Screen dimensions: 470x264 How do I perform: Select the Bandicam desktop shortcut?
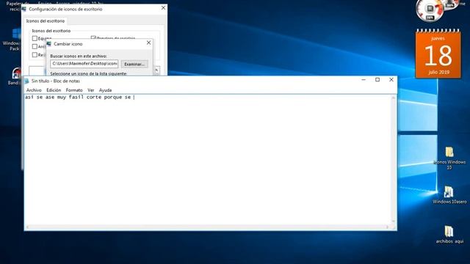coord(15,76)
